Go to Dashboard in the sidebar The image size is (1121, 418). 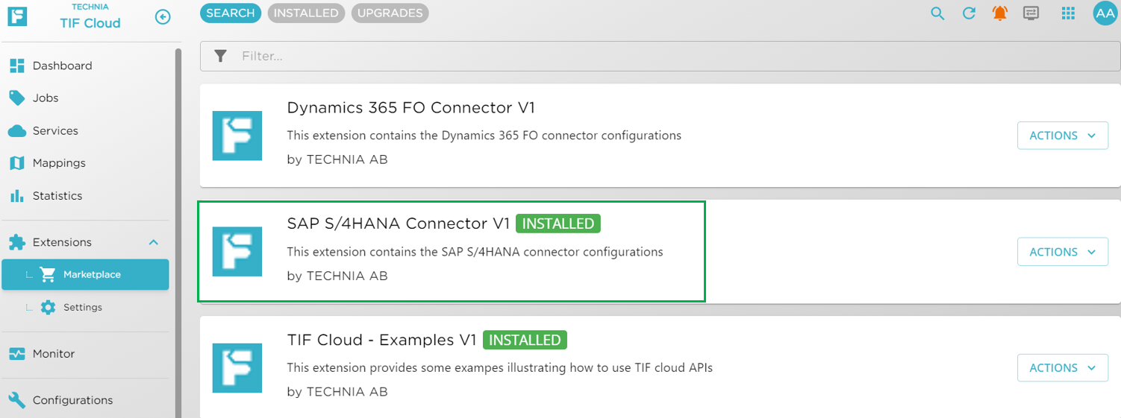[x=62, y=66]
